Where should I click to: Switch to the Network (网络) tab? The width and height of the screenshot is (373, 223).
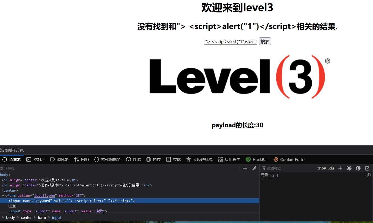tap(82, 159)
